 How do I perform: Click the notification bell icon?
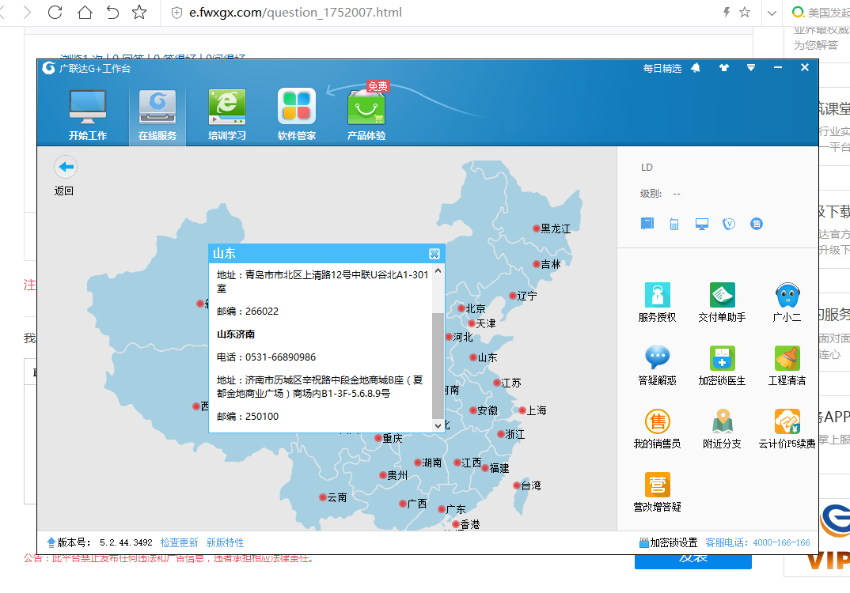coord(696,68)
